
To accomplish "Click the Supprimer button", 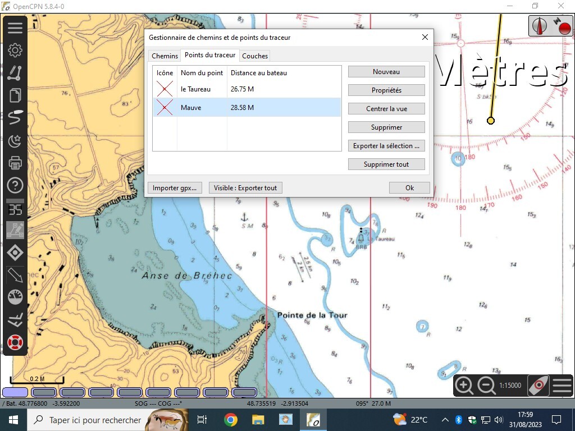I will 386,127.
